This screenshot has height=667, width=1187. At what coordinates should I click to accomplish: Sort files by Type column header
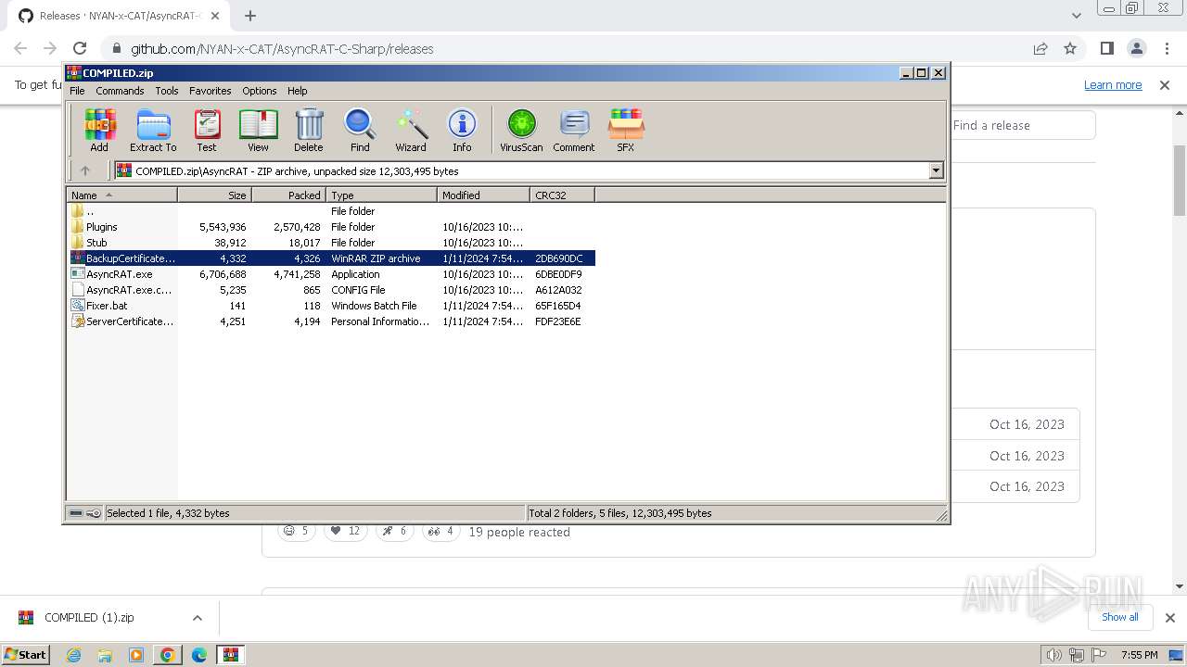(x=381, y=195)
